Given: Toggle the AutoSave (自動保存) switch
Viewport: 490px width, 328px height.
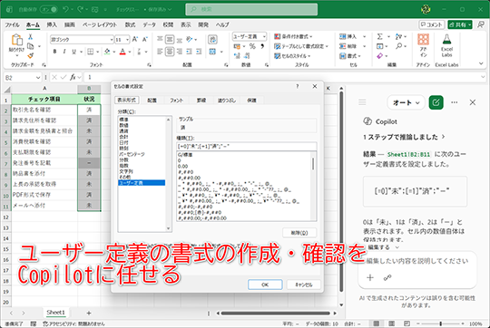Looking at the screenshot, I should pyautogui.click(x=49, y=9).
